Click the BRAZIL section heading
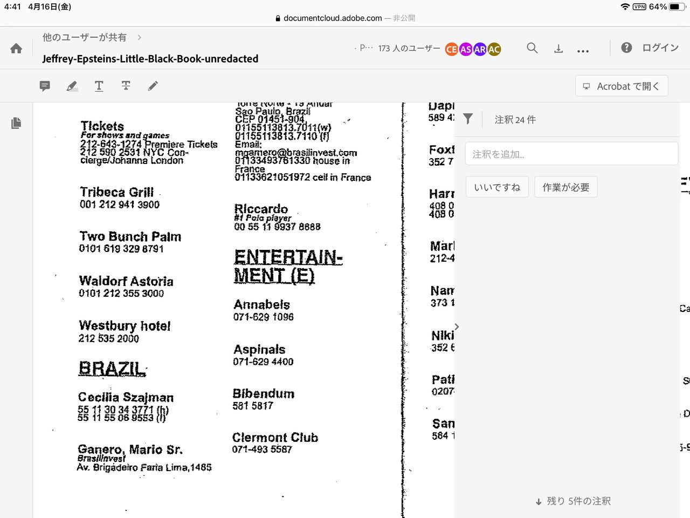The image size is (690, 518). tap(112, 368)
